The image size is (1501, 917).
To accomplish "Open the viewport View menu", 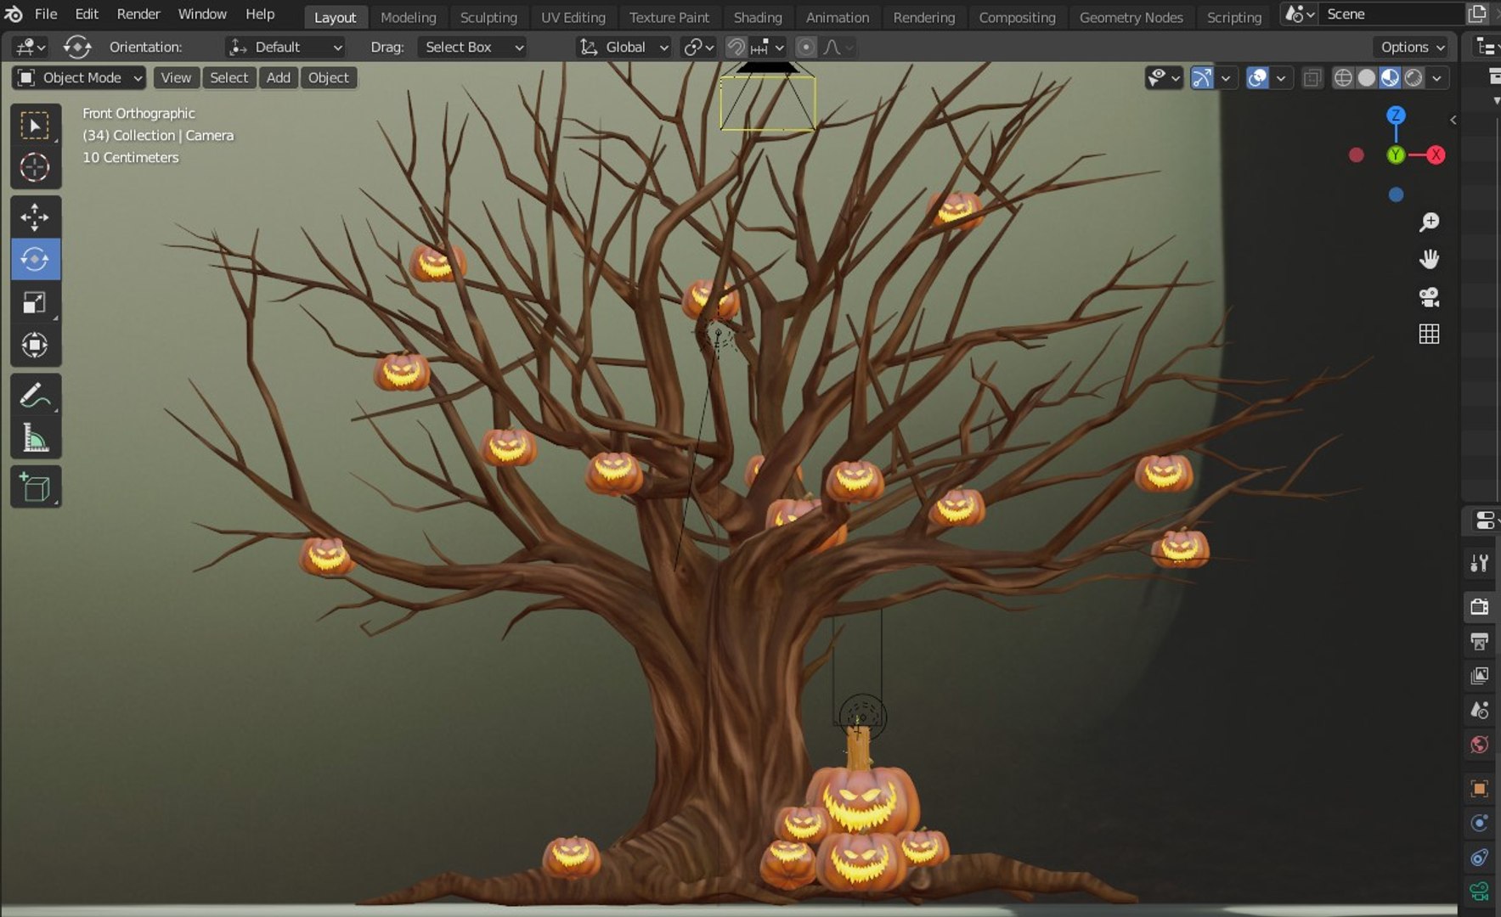I will 176,78.
